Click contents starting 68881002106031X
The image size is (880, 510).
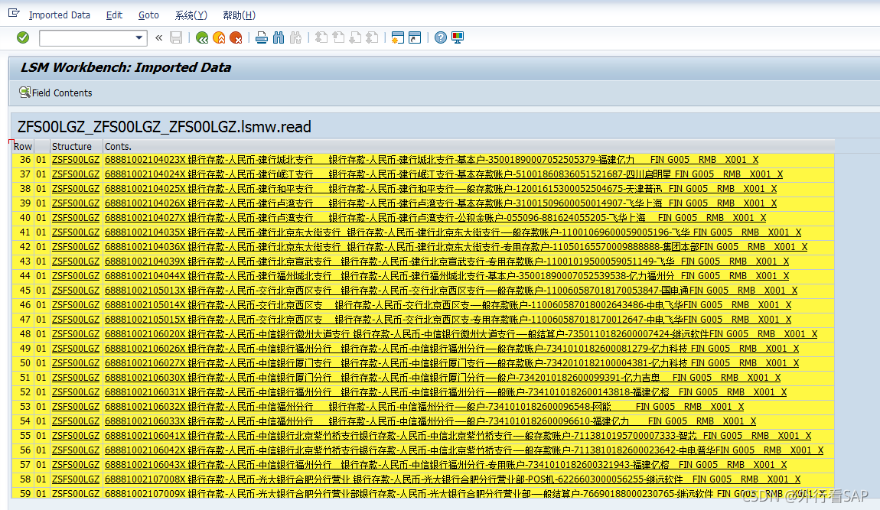click(446, 392)
